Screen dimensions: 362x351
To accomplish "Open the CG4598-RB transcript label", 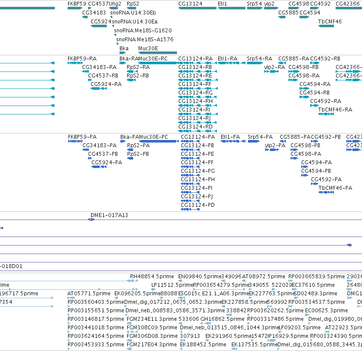I will (304, 67).
